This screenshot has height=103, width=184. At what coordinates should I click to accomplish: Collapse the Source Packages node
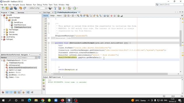pos(4,18)
